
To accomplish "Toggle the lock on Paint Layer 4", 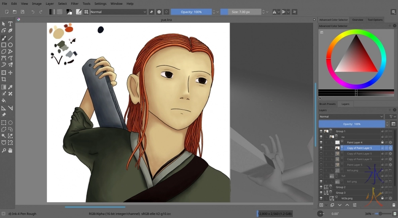I will click(x=382, y=142).
